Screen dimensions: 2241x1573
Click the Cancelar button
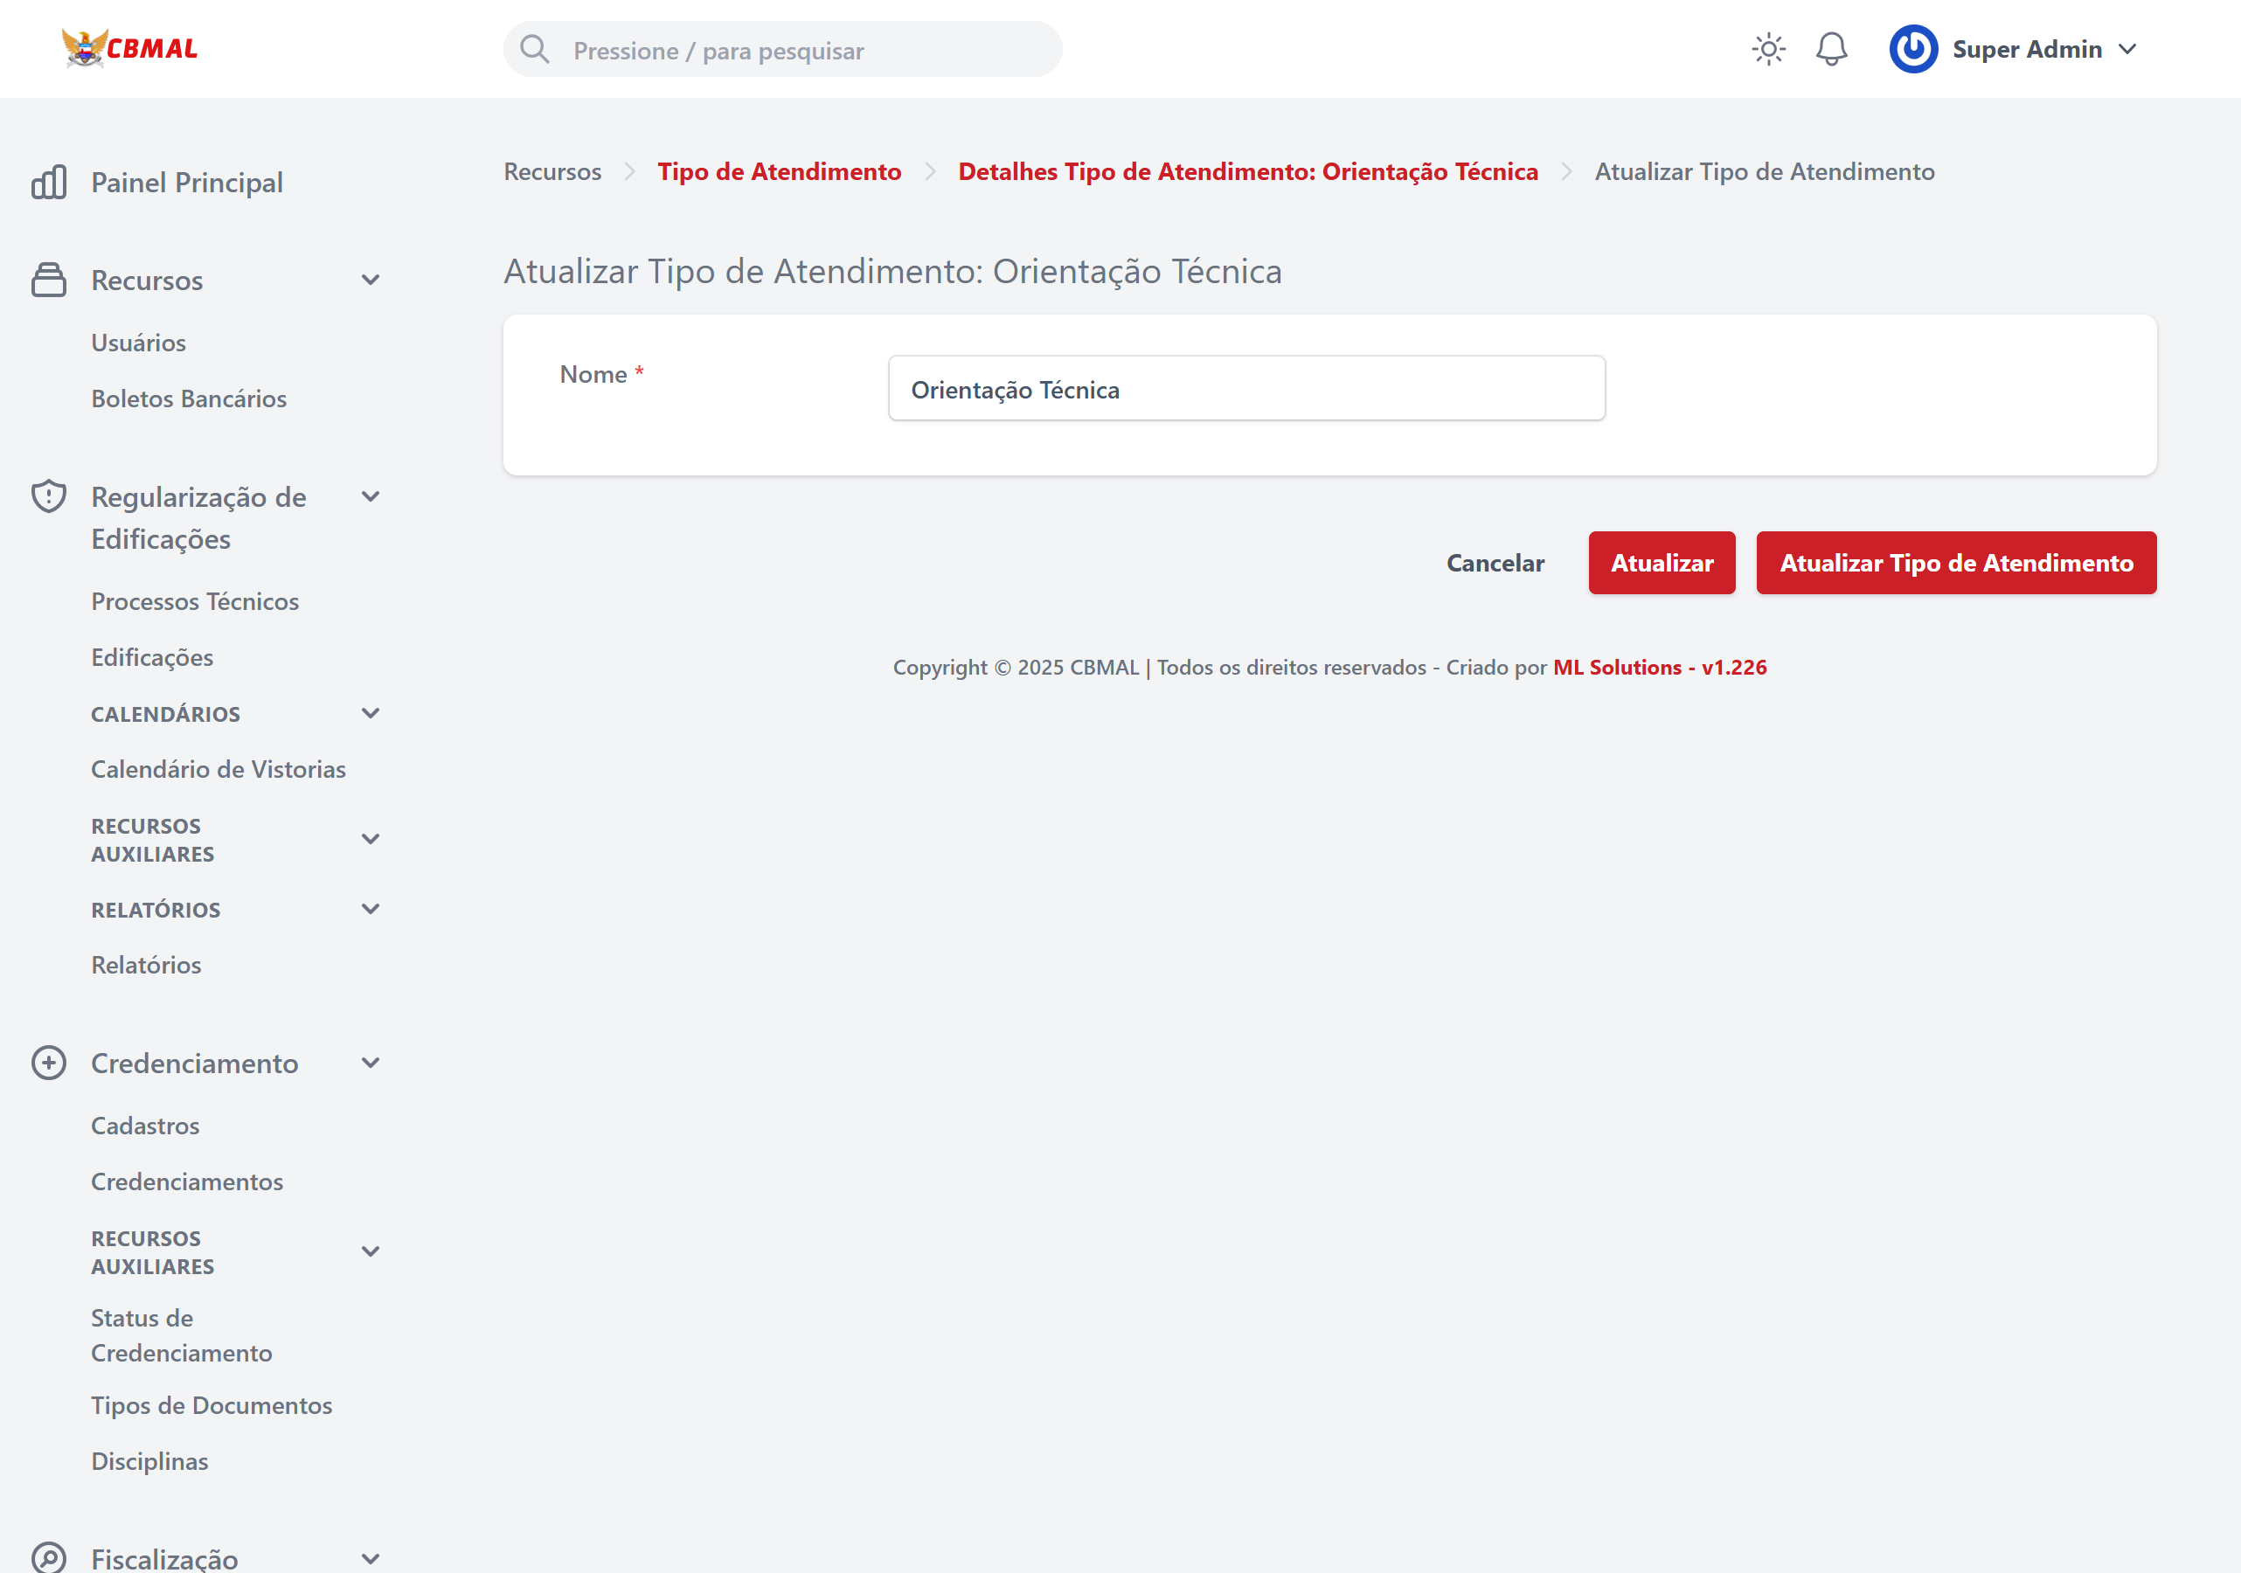point(1495,563)
